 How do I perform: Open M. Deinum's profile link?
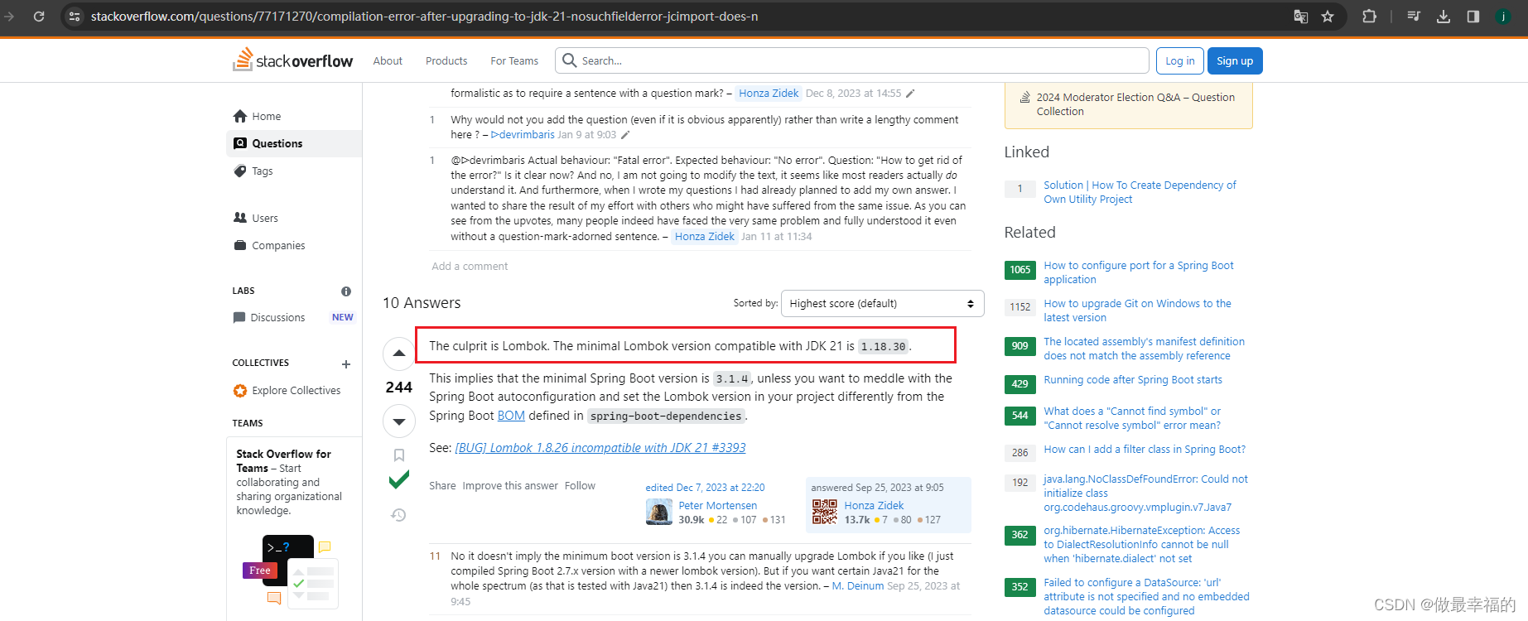pyautogui.click(x=858, y=585)
